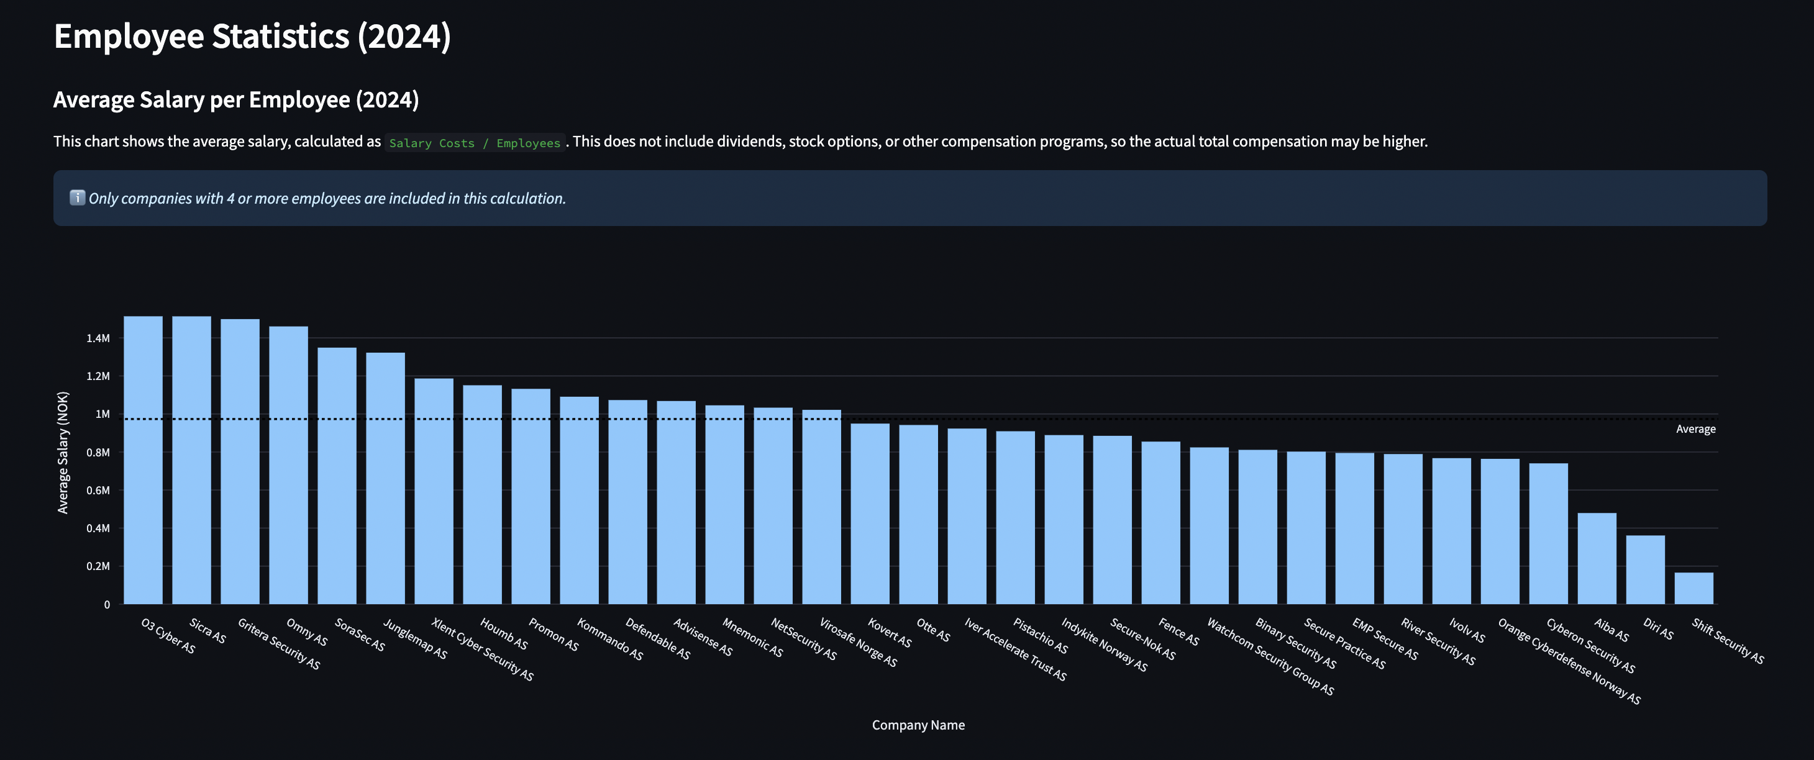This screenshot has width=1814, height=760.
Task: Click the 0.4M y-axis tick label
Action: [x=98, y=528]
